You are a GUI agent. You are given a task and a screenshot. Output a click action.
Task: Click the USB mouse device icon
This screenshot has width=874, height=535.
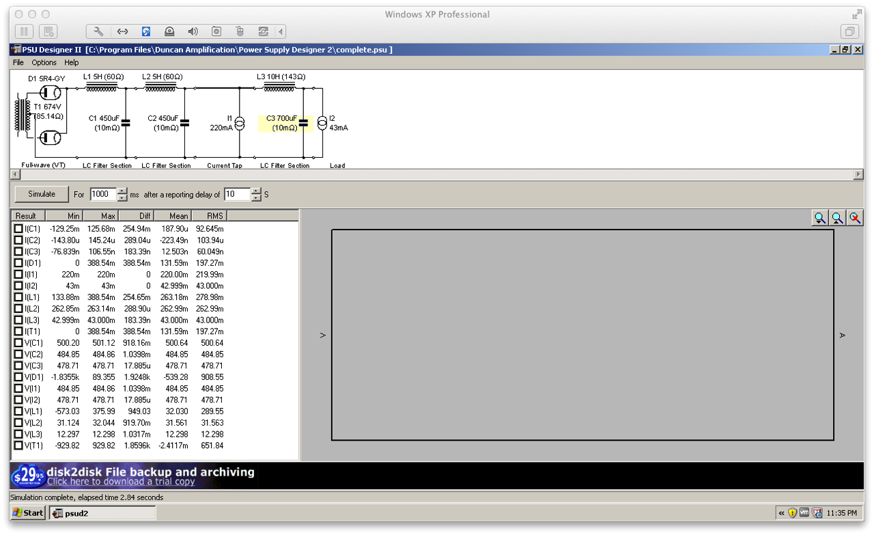point(240,31)
